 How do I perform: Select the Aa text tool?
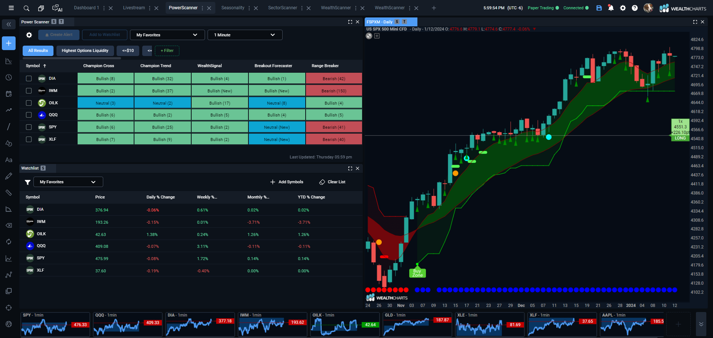pos(9,160)
